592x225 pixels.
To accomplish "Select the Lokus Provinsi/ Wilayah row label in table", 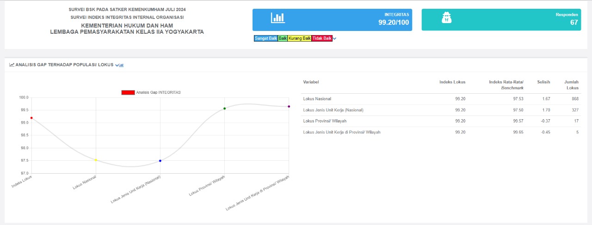I will (325, 121).
